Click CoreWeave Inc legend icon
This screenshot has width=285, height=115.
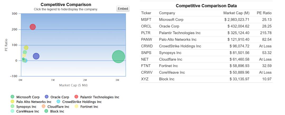pyautogui.click(x=12, y=111)
